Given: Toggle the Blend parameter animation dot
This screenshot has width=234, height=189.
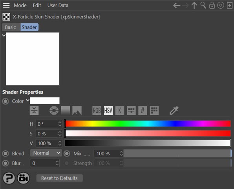Looking at the screenshot, I should (x=5, y=154).
